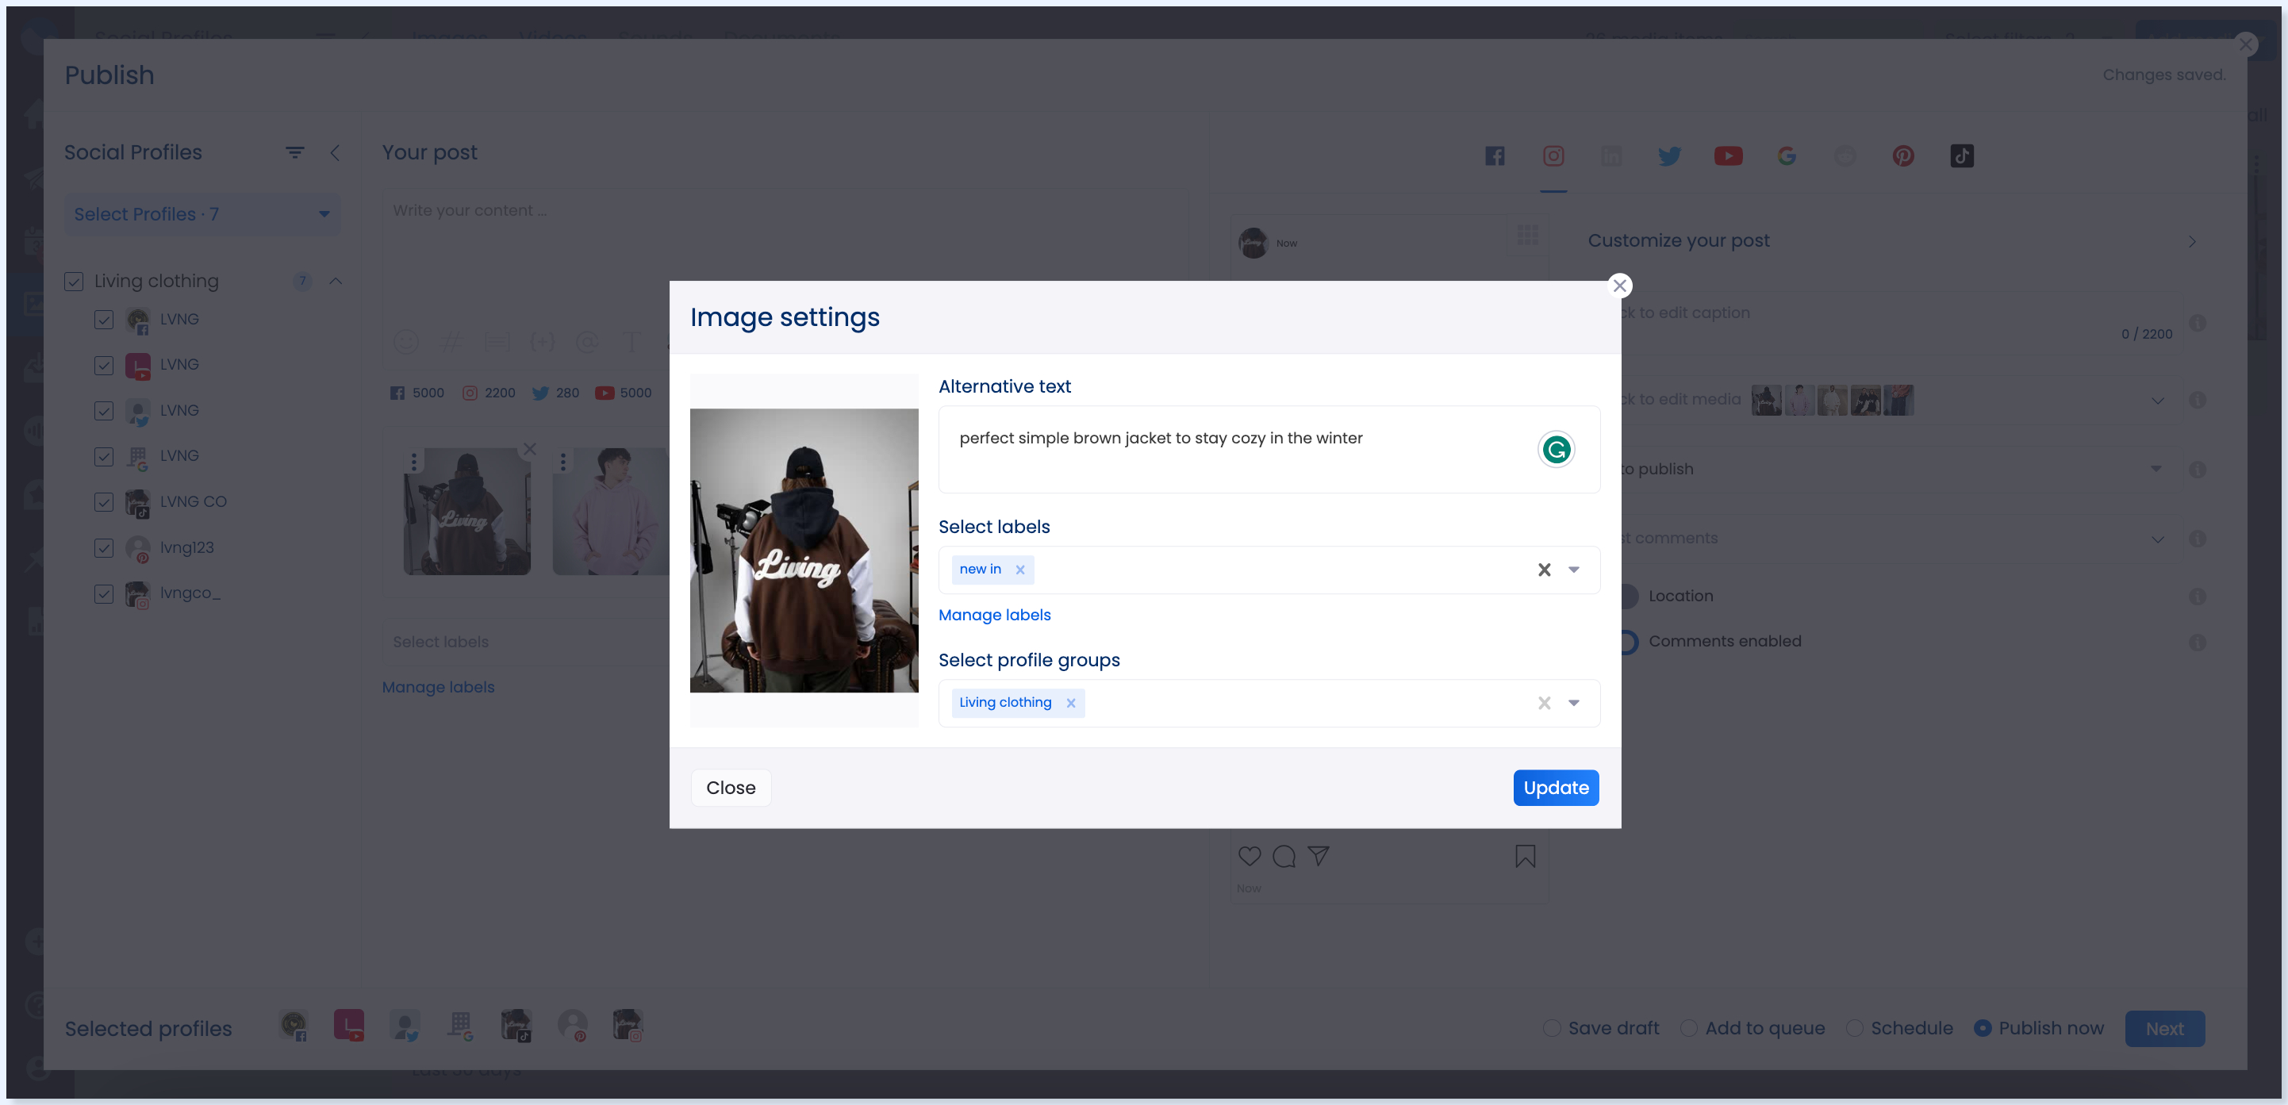
Task: Open the Pinterest preview tab
Action: 1903,156
